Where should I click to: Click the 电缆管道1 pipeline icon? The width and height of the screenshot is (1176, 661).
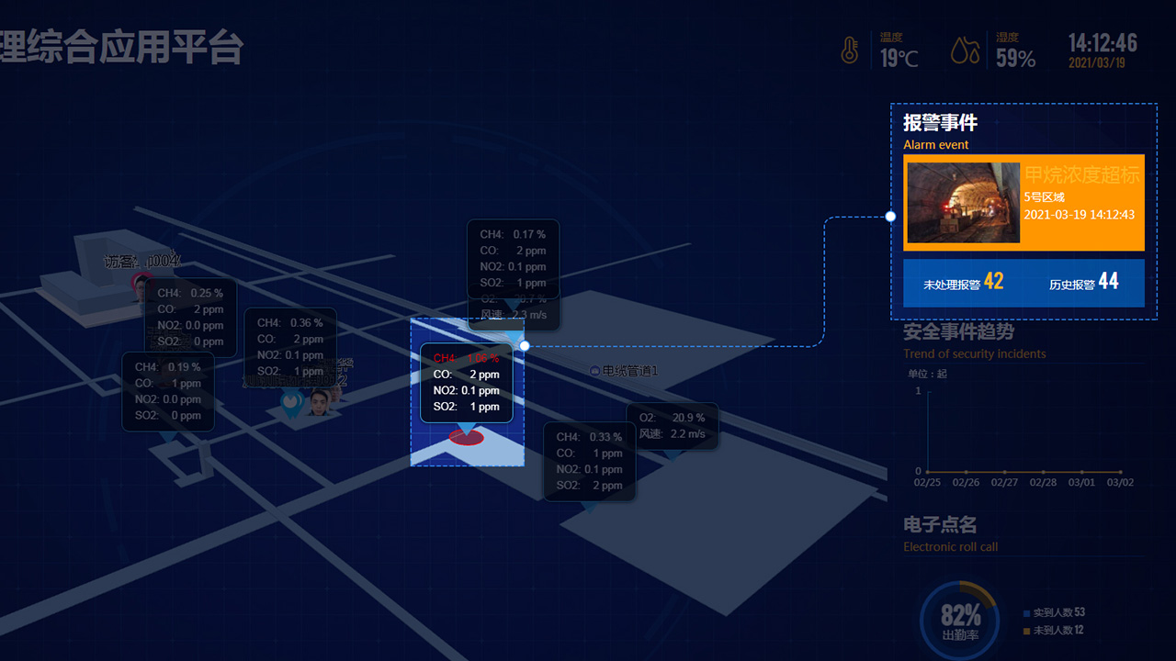[x=594, y=371]
